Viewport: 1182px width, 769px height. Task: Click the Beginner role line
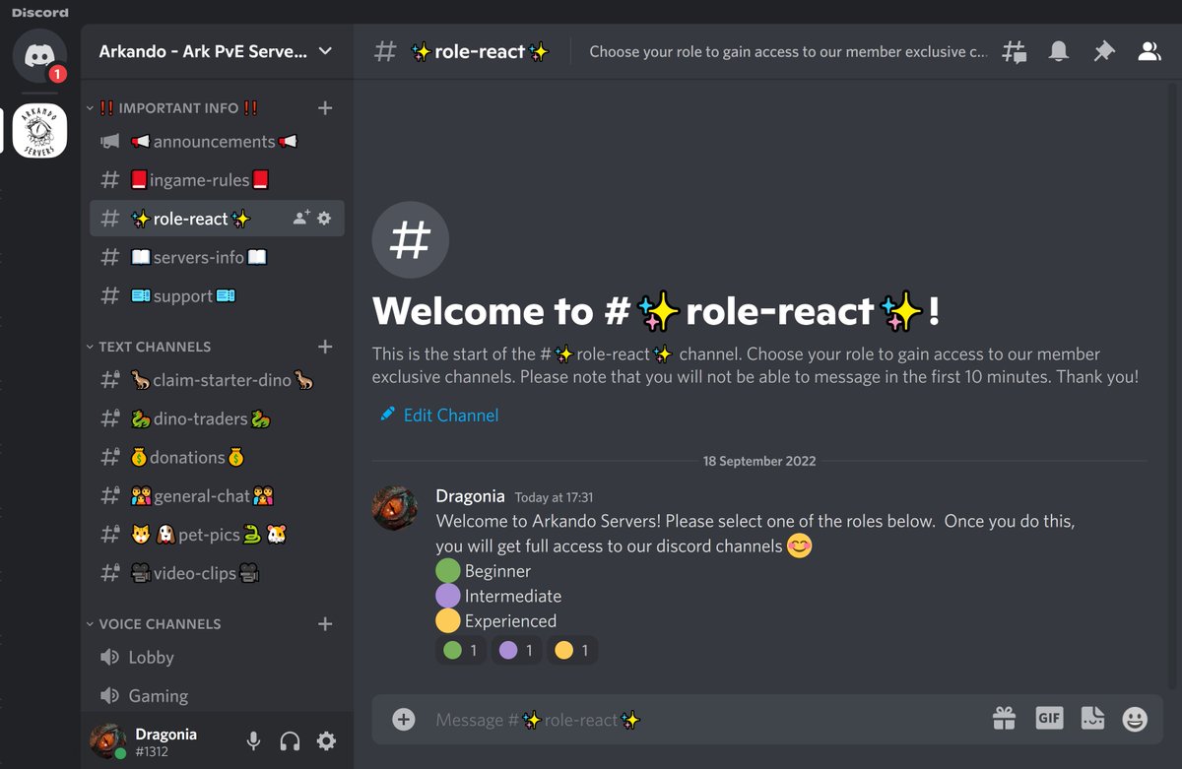(x=484, y=571)
